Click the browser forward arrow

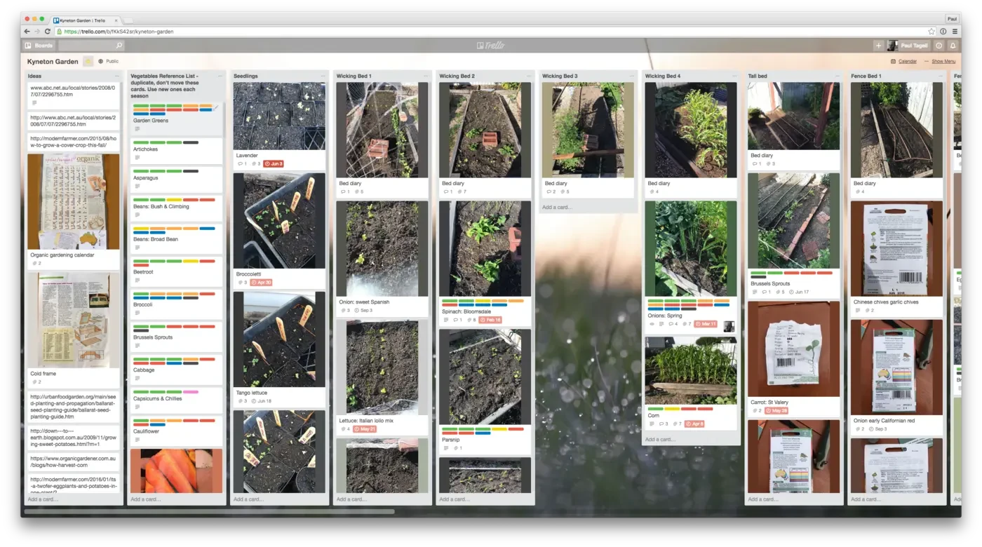[37, 32]
